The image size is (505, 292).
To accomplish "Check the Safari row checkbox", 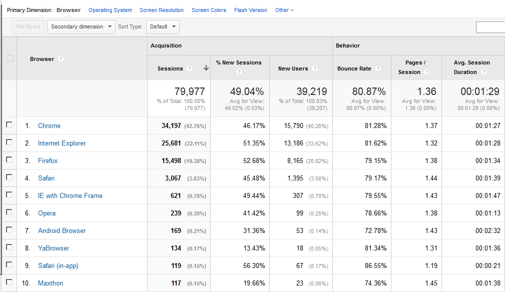I will click(x=9, y=177).
